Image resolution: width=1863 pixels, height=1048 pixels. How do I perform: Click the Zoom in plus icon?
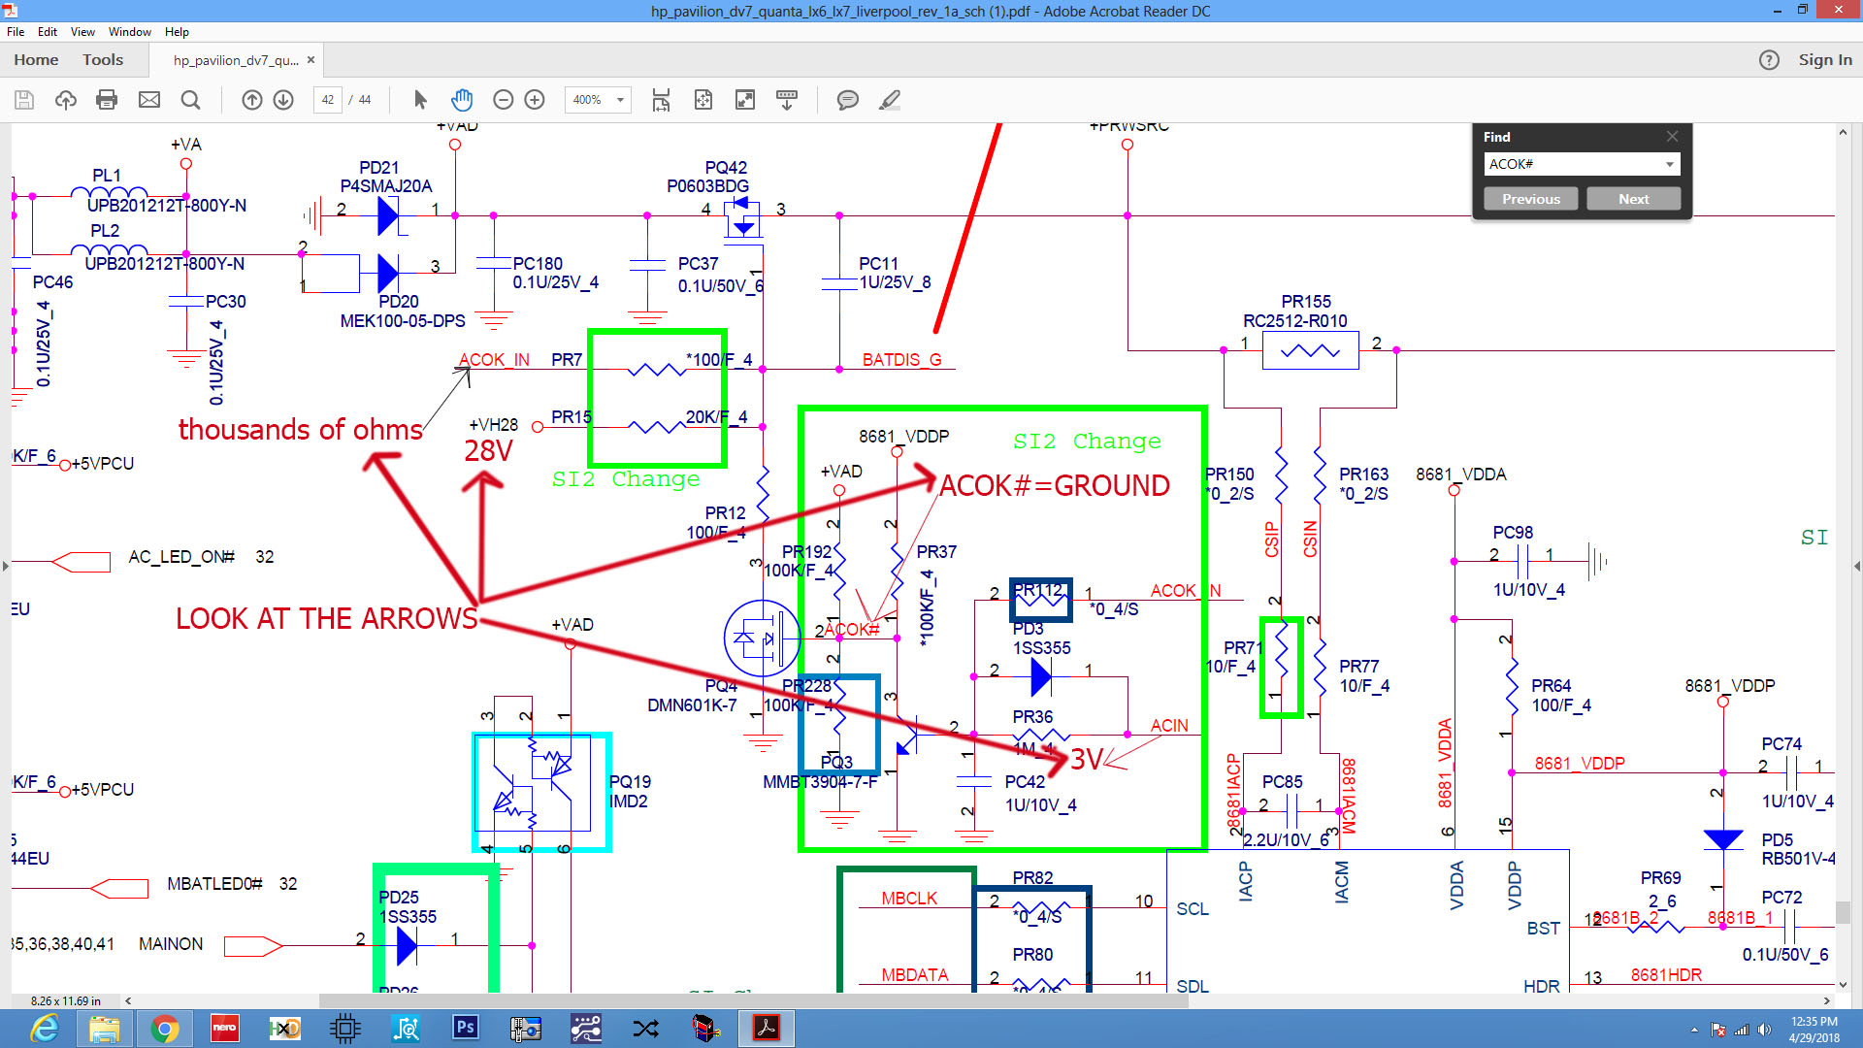535,100
